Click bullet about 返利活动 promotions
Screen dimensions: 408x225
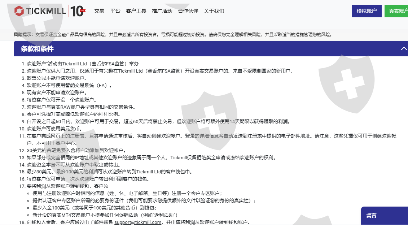(105, 215)
